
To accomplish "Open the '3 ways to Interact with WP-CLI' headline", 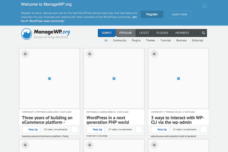I will coord(177,120).
